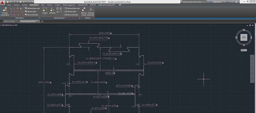
Task: Open the ribbon display options dropdown
Action: [121, 5]
